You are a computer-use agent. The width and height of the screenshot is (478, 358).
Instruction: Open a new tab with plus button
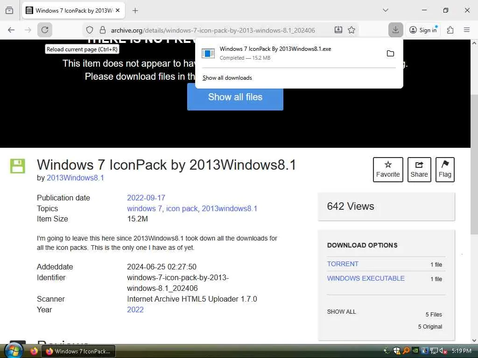135,11
